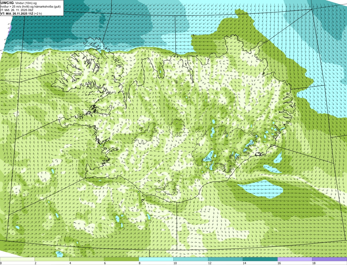Click the pale yellow 0–2 legend swatch
347x265 pixels.
[x=17, y=259]
